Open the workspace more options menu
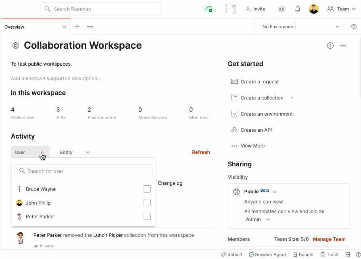Viewport: 361px width, 259px height. pyautogui.click(x=343, y=46)
